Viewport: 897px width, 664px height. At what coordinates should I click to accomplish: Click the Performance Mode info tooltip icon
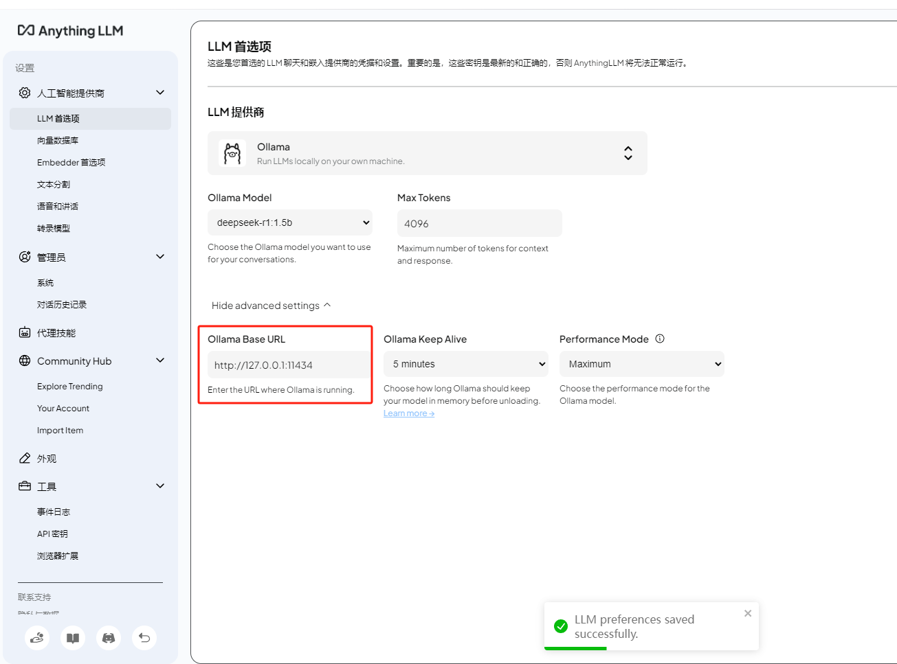(660, 338)
